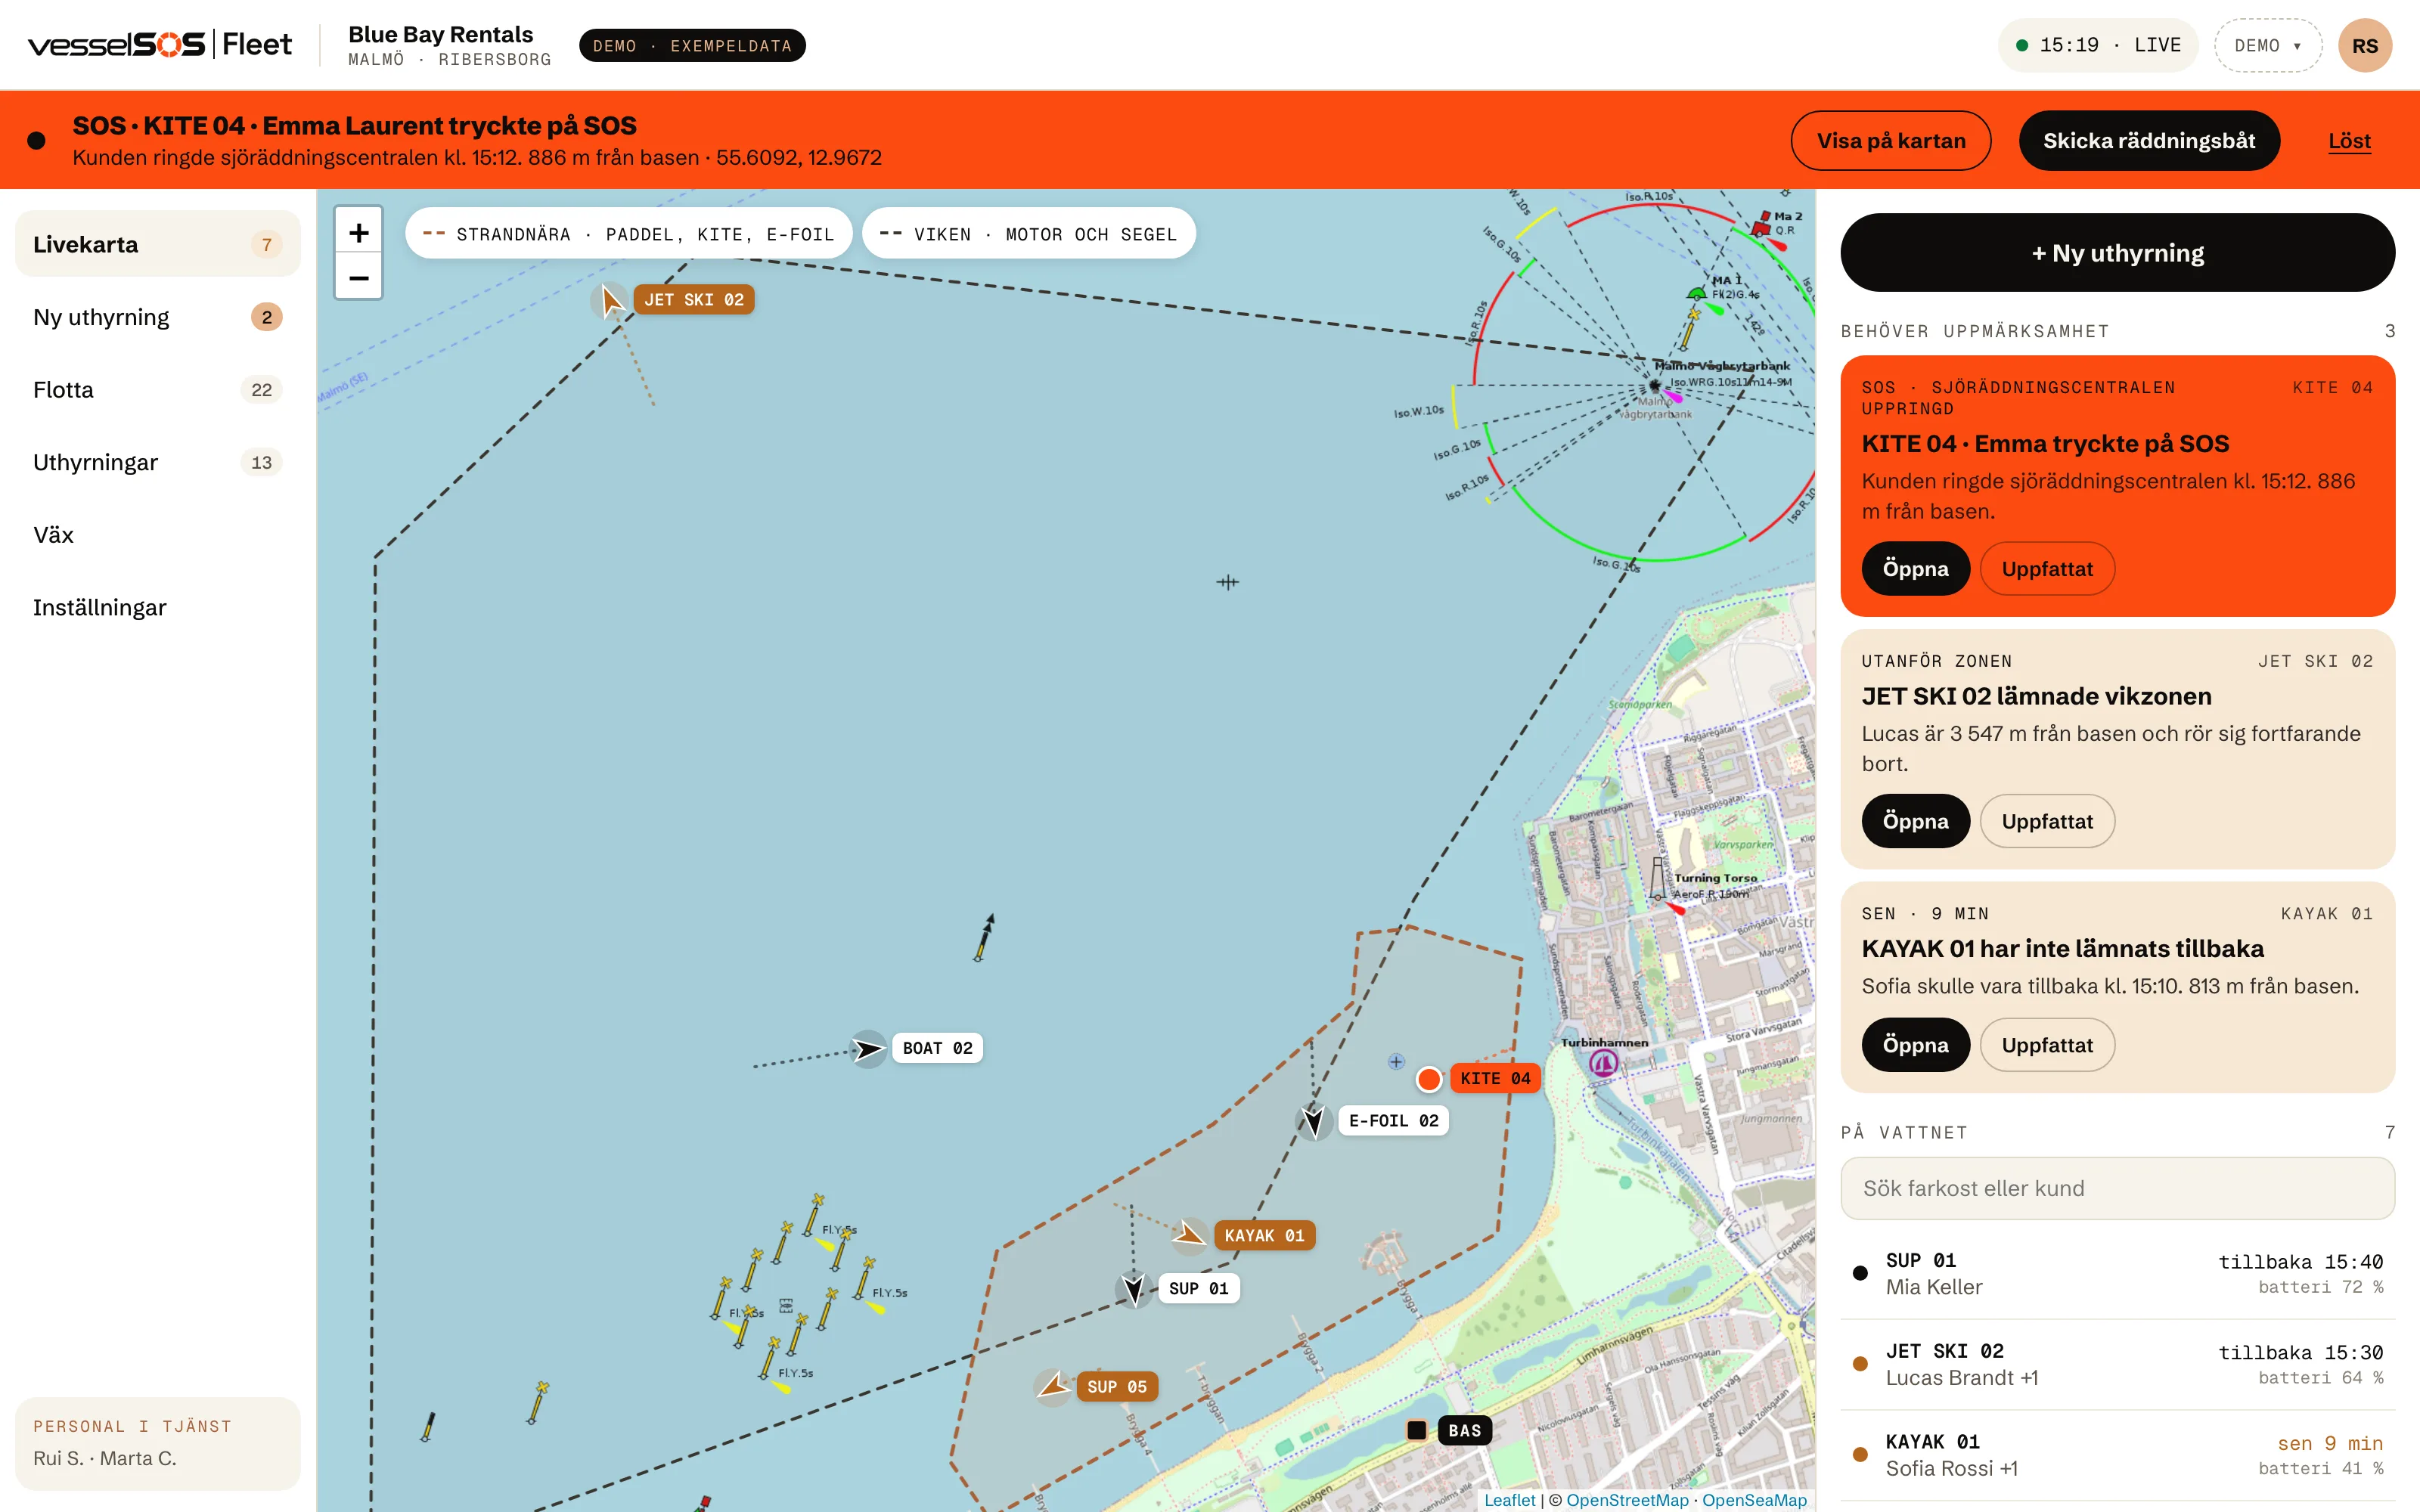Open the Flotta section
The height and width of the screenshot is (1512, 2420).
[158, 390]
